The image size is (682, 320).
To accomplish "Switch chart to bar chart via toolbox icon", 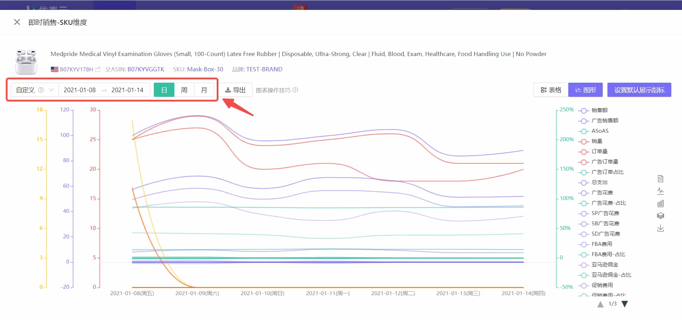I will point(660,204).
